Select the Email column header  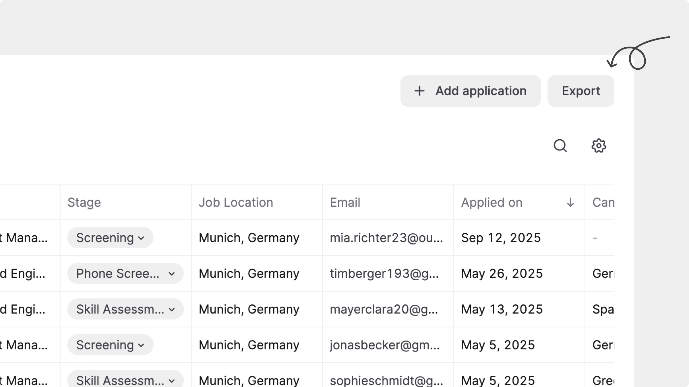coord(345,202)
